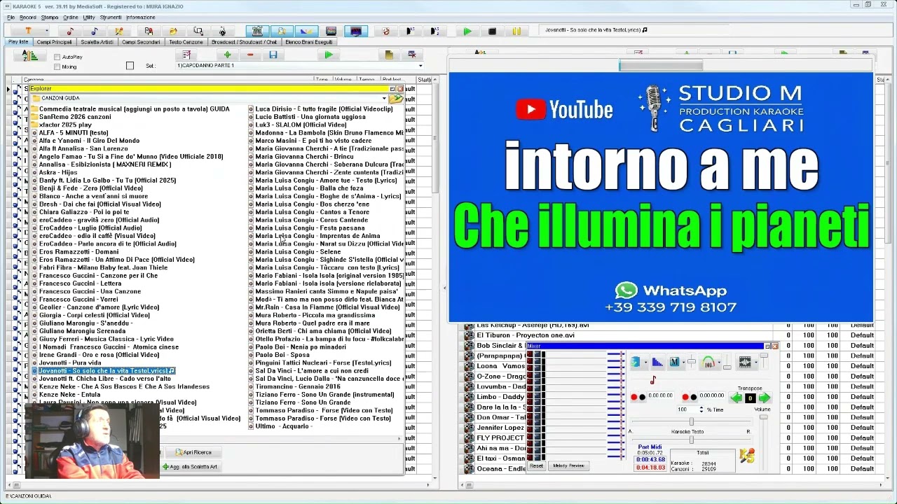Click the delete list icon with red X
The image size is (897, 504).
tap(412, 55)
